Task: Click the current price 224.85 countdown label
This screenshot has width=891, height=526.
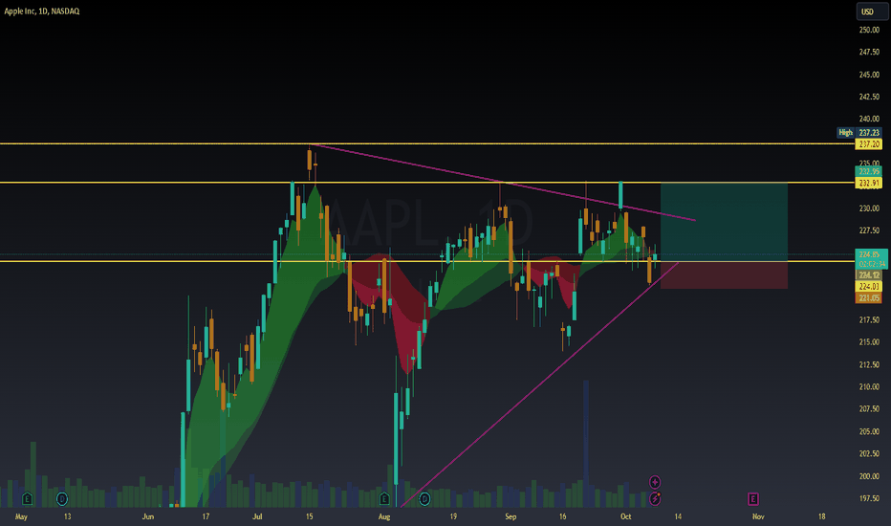Action: coord(871,259)
